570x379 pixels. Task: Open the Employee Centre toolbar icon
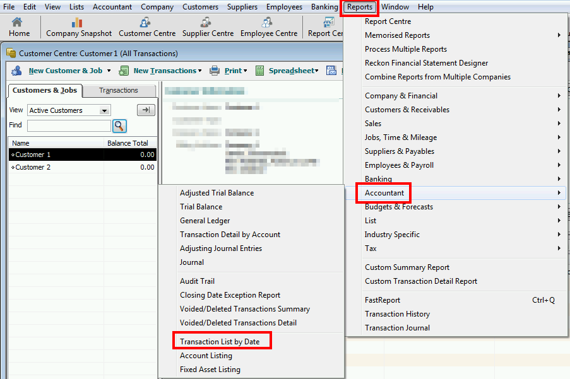coord(267,23)
